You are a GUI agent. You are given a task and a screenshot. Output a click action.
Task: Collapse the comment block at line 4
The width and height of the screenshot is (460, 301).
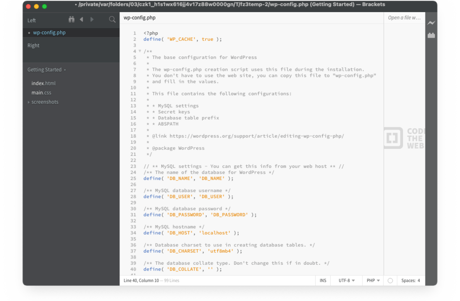140,51
